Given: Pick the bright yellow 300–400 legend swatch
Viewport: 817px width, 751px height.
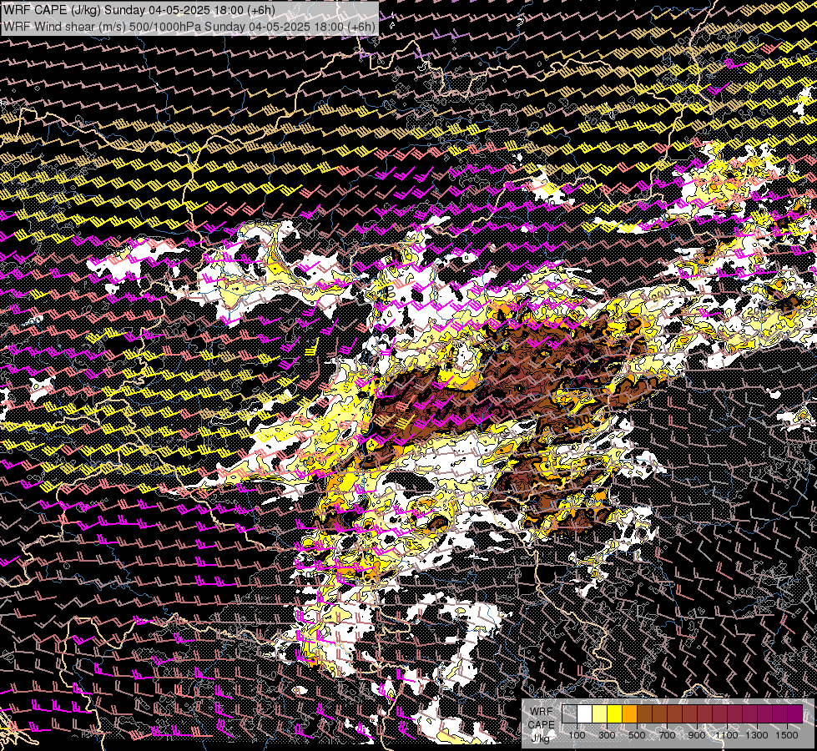Looking at the screenshot, I should [615, 713].
